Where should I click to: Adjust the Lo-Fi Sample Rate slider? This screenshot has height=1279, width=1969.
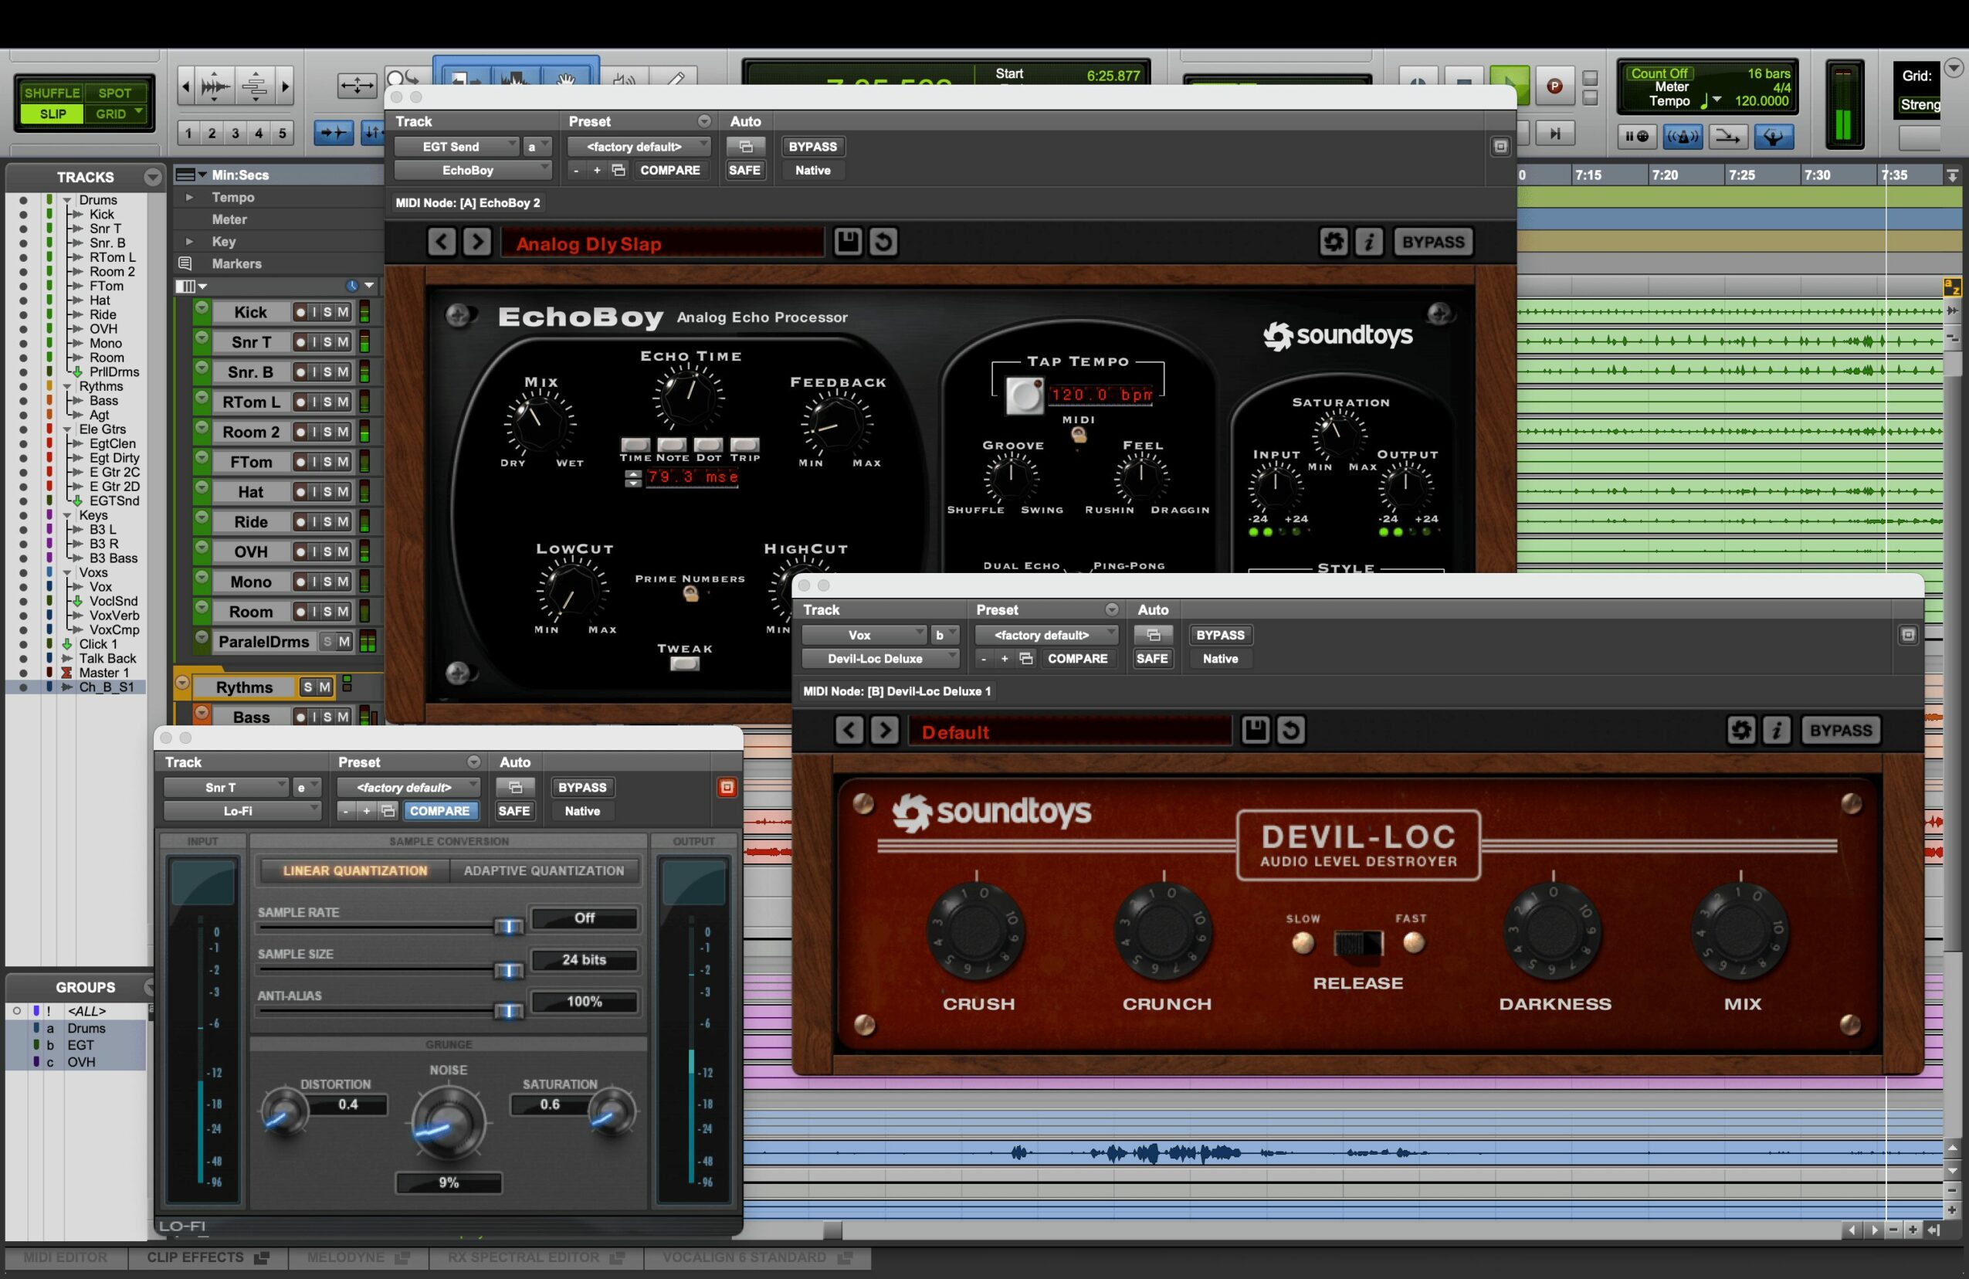(x=508, y=927)
